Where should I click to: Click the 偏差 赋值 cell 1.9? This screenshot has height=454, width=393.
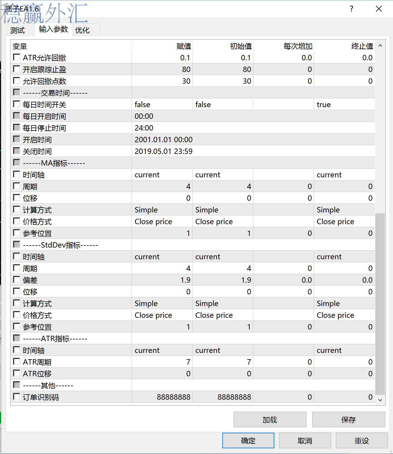coord(162,280)
